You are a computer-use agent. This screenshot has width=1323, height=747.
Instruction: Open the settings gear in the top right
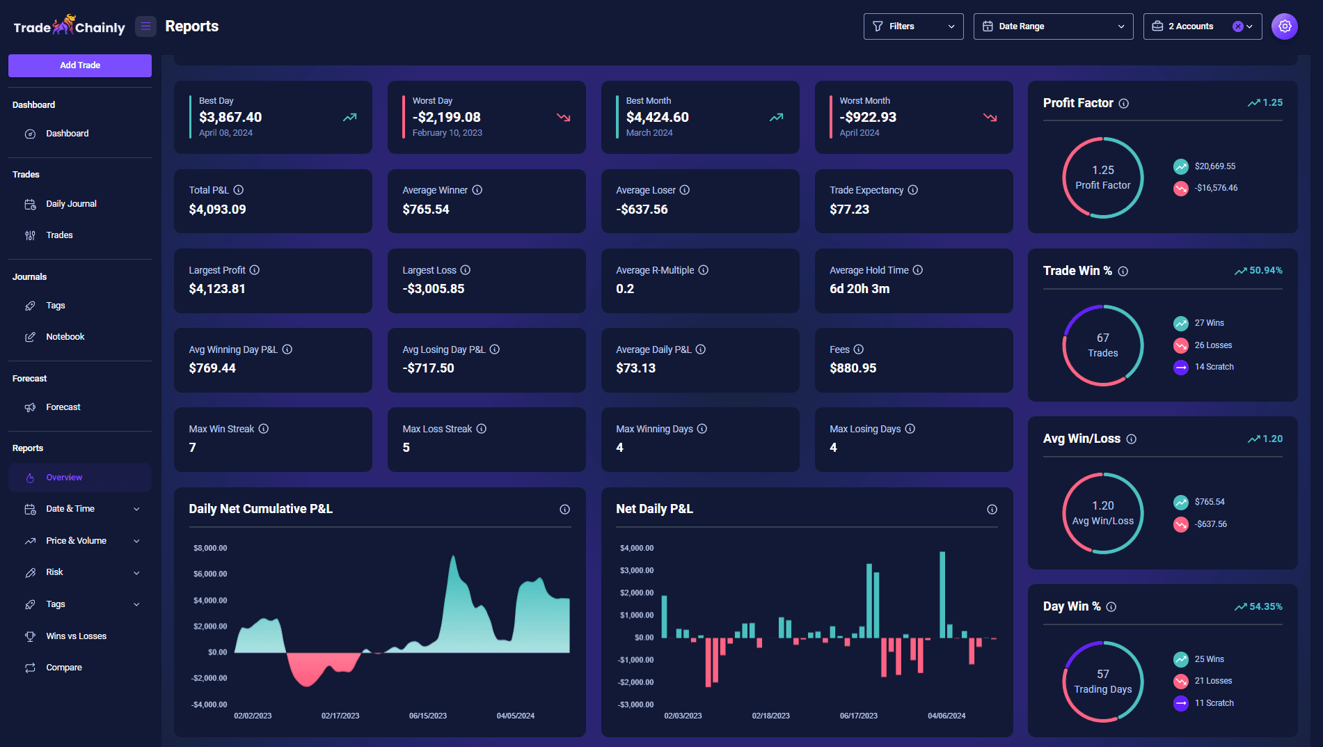(1284, 26)
